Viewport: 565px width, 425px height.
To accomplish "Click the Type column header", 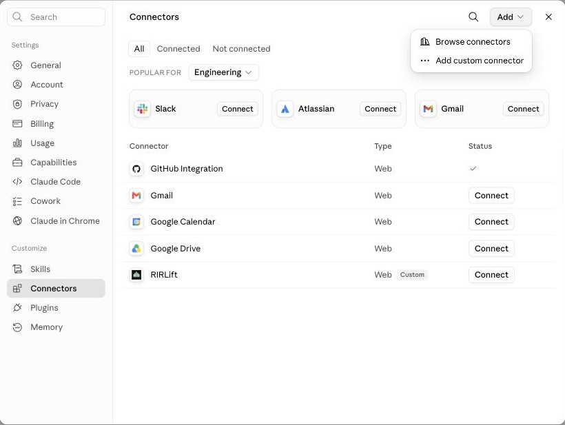I will point(382,146).
